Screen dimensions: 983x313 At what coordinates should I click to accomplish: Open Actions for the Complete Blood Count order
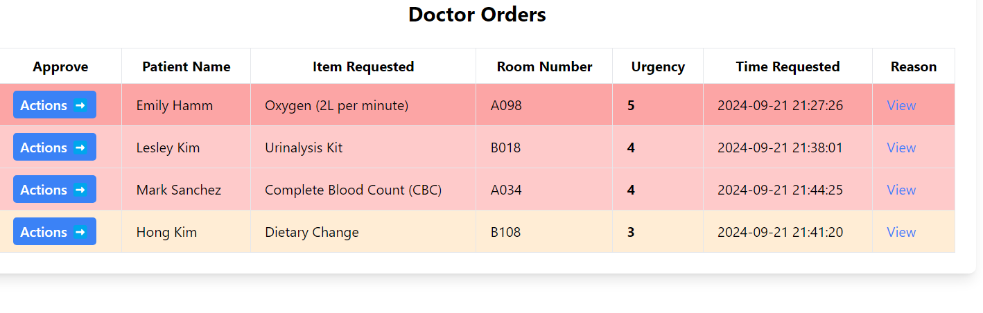click(x=54, y=190)
